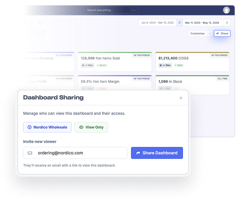Click the swap date ranges icon
The width and height of the screenshot is (239, 198).
pos(179,22)
